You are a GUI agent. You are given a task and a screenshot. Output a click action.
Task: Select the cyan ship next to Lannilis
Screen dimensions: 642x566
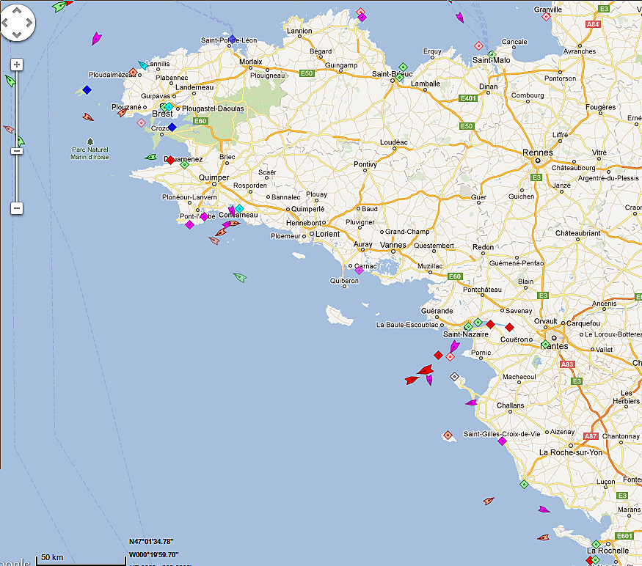click(x=143, y=65)
